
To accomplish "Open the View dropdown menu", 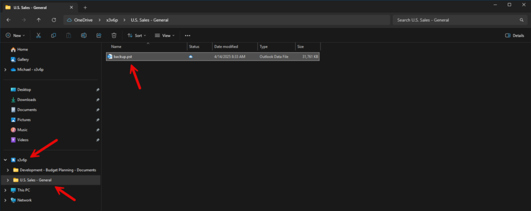I will (x=164, y=36).
